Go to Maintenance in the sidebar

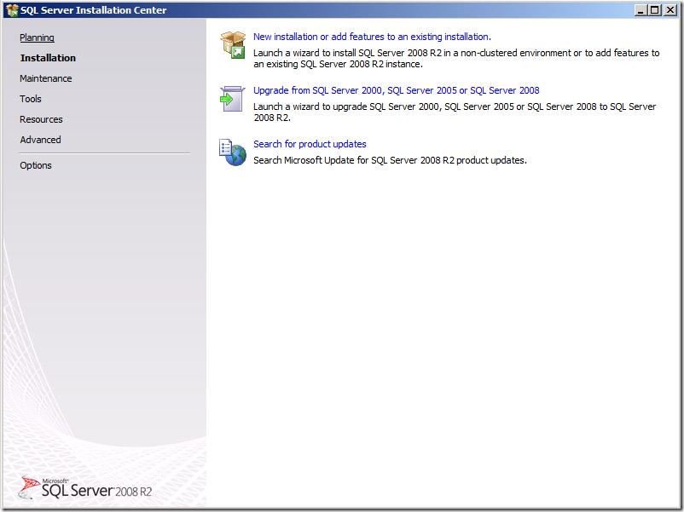[x=46, y=78]
